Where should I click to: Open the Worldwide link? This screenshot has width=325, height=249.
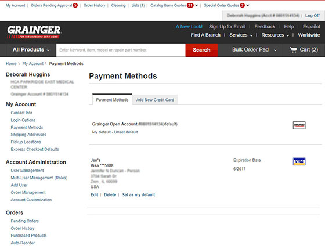[309, 35]
